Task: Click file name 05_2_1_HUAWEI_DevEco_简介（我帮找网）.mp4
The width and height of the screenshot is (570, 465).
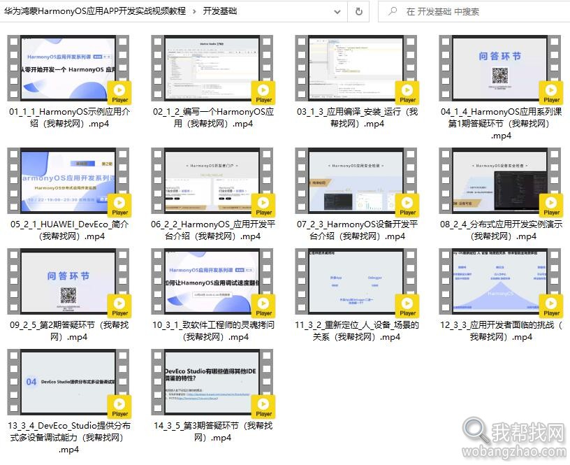Action: [x=69, y=230]
